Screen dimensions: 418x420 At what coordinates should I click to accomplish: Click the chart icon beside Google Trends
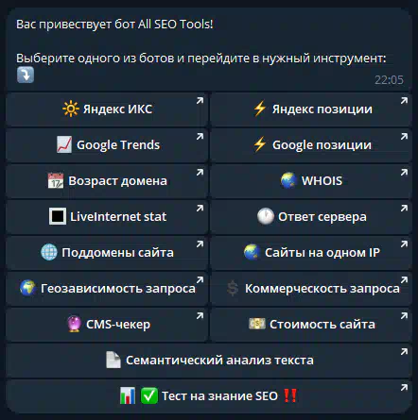click(64, 144)
